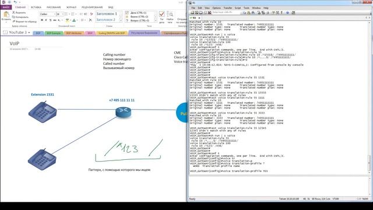Switch to the ЖУРНАЛ ribbon tab
This screenshot has height=210, width=373.
pos(71,8)
